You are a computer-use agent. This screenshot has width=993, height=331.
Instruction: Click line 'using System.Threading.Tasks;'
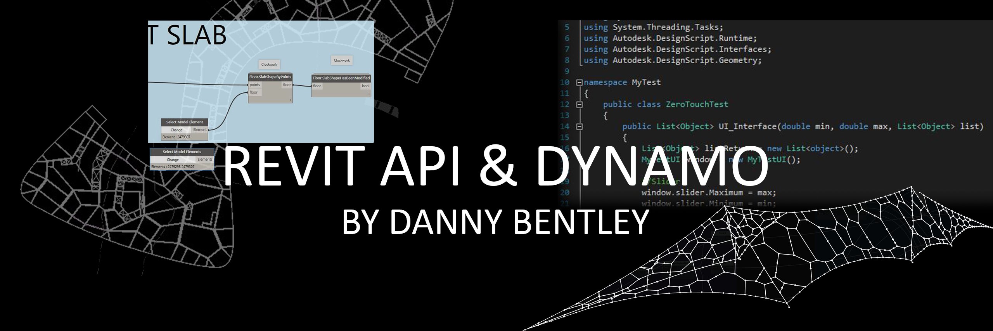coord(654,27)
